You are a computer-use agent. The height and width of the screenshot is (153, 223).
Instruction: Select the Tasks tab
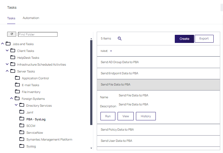tap(11, 18)
